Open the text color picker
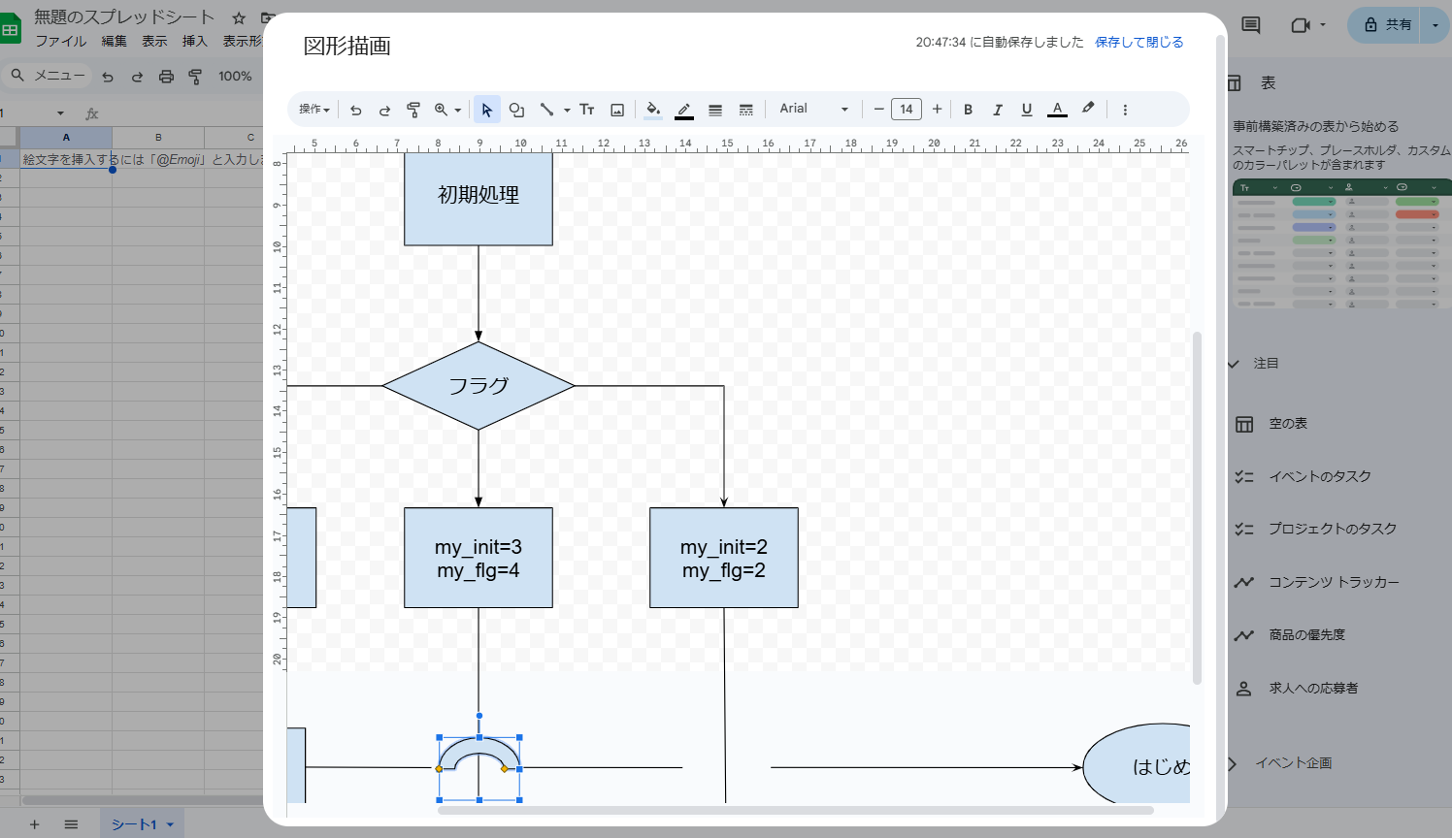 [x=1058, y=110]
